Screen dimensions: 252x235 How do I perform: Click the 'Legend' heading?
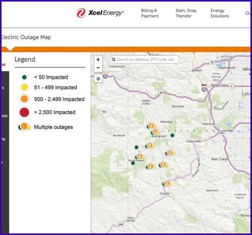click(x=25, y=59)
